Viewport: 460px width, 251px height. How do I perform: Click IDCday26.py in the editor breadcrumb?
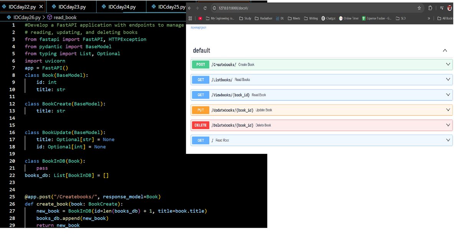(x=27, y=17)
